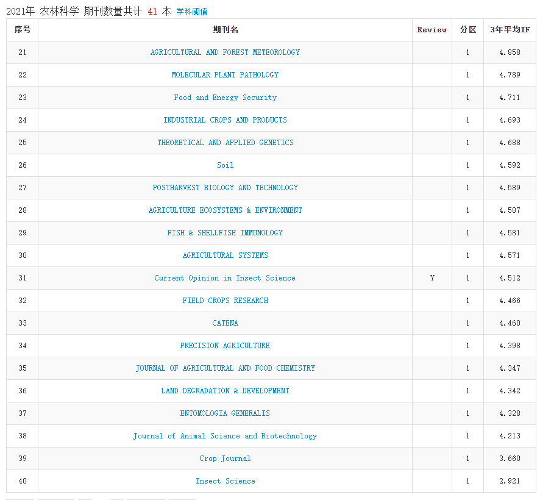540x500 pixels.
Task: Open INDUSTRIAL CROPS AND PRODUCTS journal link
Action: point(226,120)
